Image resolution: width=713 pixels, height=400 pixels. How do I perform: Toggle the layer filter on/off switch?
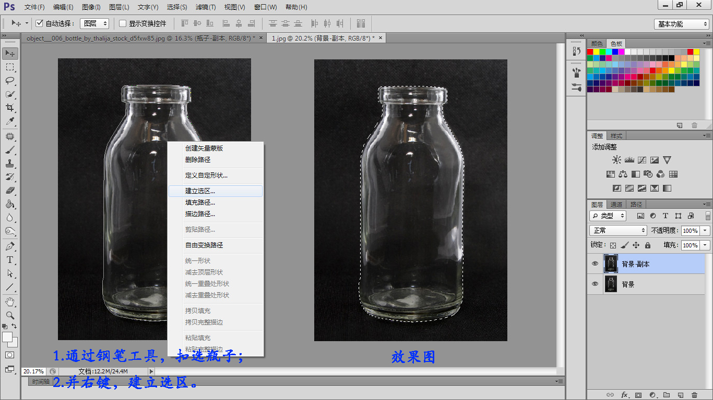pos(708,216)
